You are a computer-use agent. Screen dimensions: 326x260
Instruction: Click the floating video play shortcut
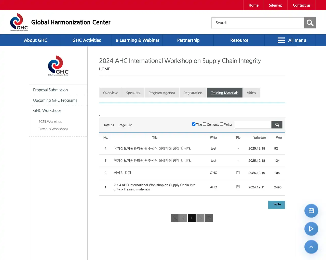click(311, 229)
